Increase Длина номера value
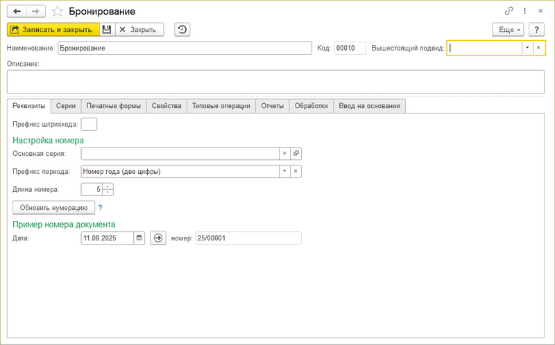Viewport: 555px width, 345px height. (x=108, y=186)
